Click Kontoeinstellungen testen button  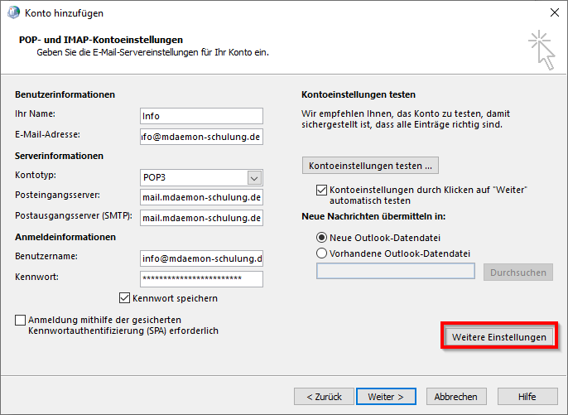[x=370, y=166]
